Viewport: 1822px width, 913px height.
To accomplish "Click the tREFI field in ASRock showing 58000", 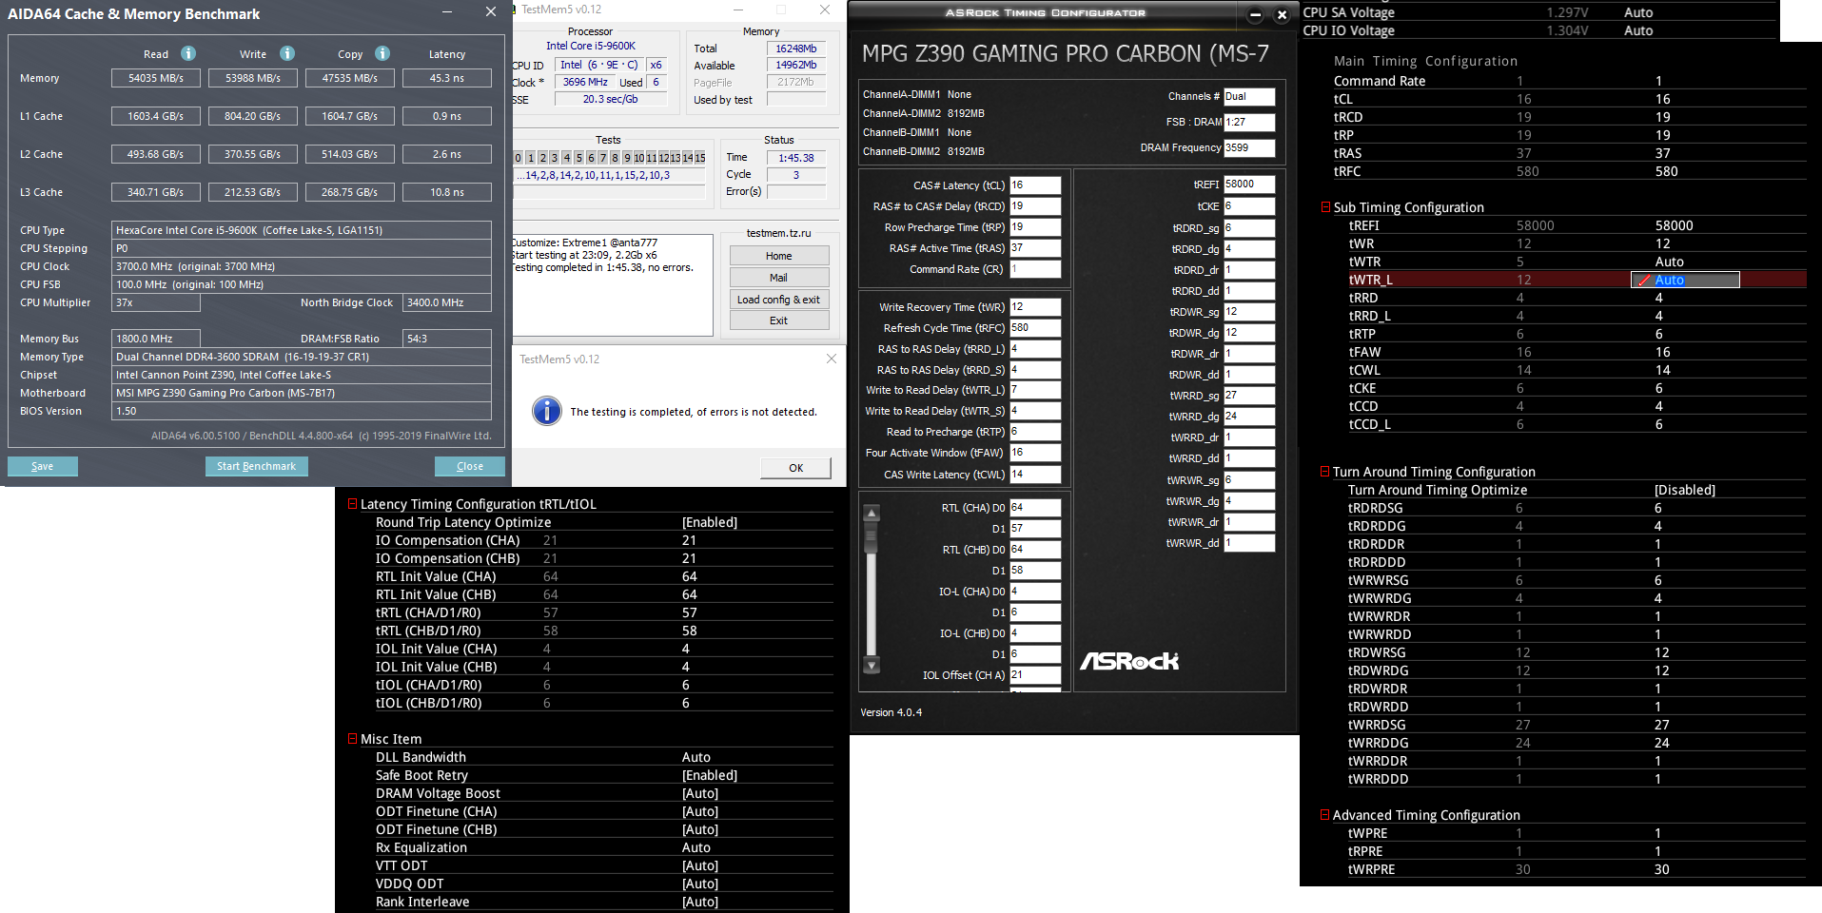I will [1249, 185].
